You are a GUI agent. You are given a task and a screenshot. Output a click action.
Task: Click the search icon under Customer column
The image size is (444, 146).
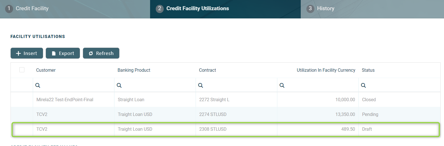[38, 85]
